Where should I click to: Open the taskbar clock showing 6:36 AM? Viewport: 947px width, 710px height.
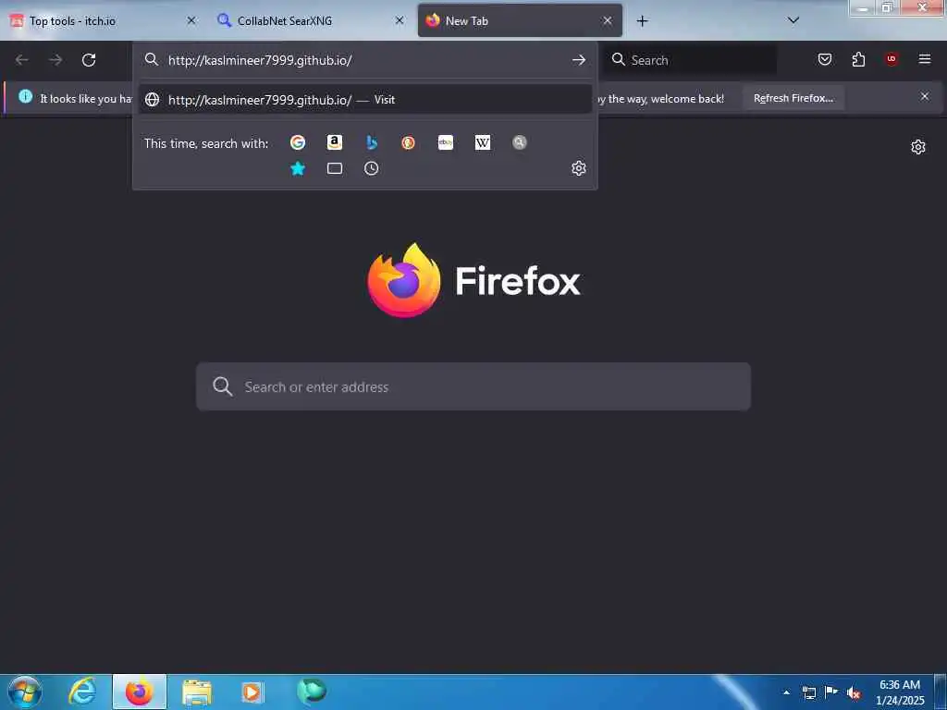pos(899,692)
